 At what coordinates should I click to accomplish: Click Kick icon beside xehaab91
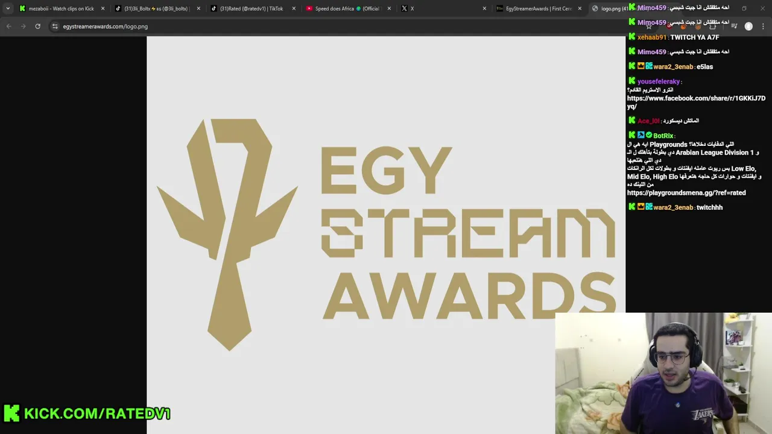coord(632,37)
